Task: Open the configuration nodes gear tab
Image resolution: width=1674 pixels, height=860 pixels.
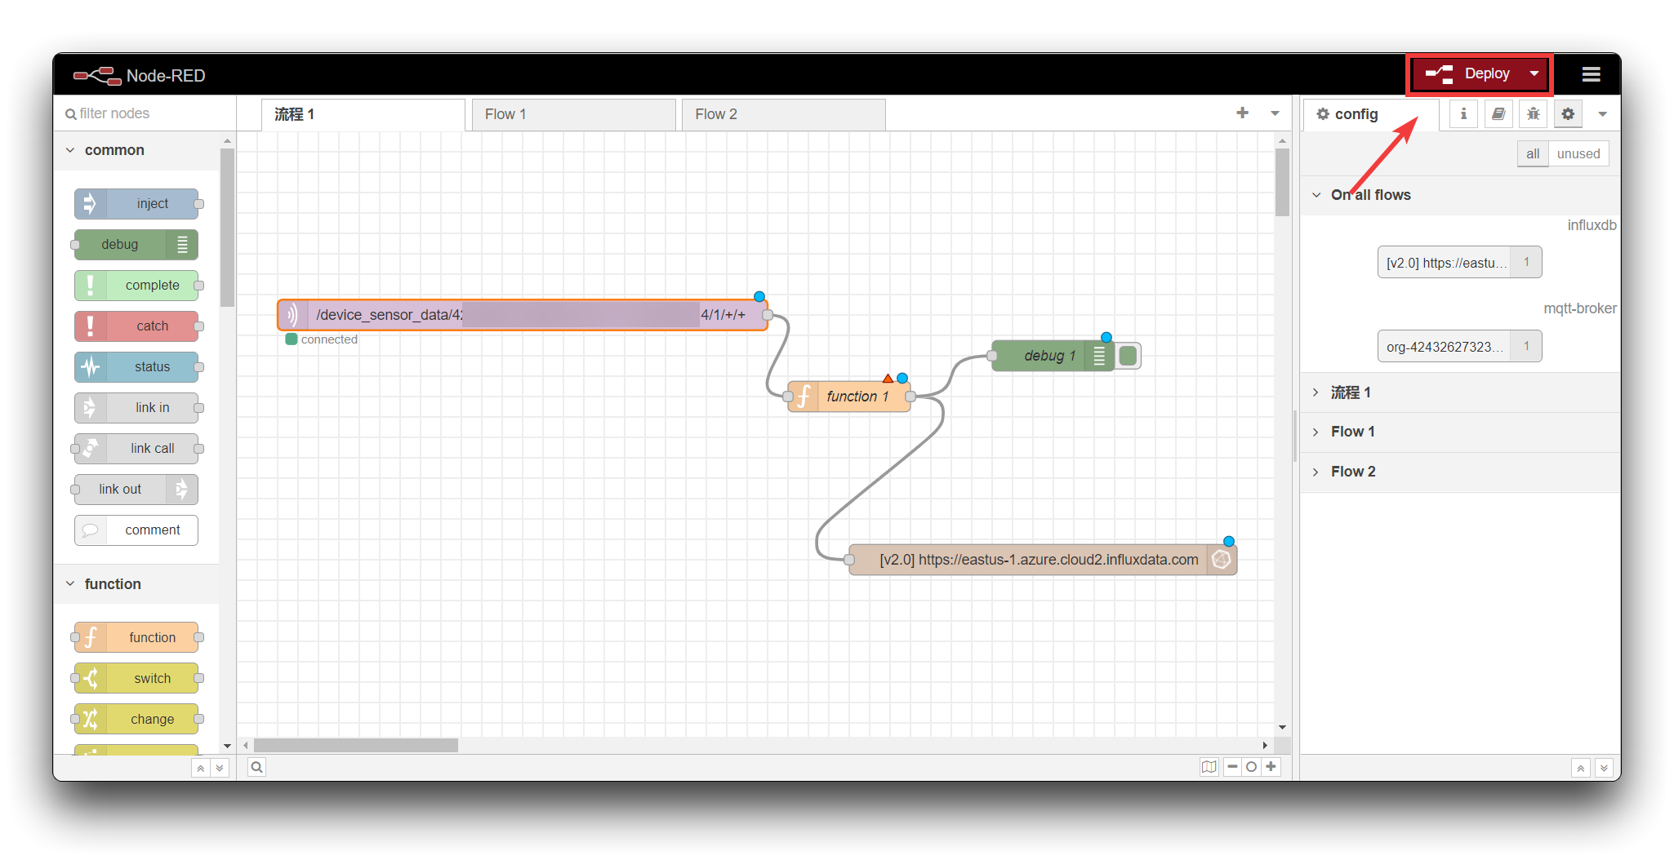Action: tap(1568, 114)
